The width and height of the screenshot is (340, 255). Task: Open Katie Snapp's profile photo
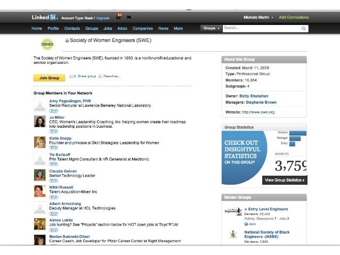pyautogui.click(x=40, y=142)
